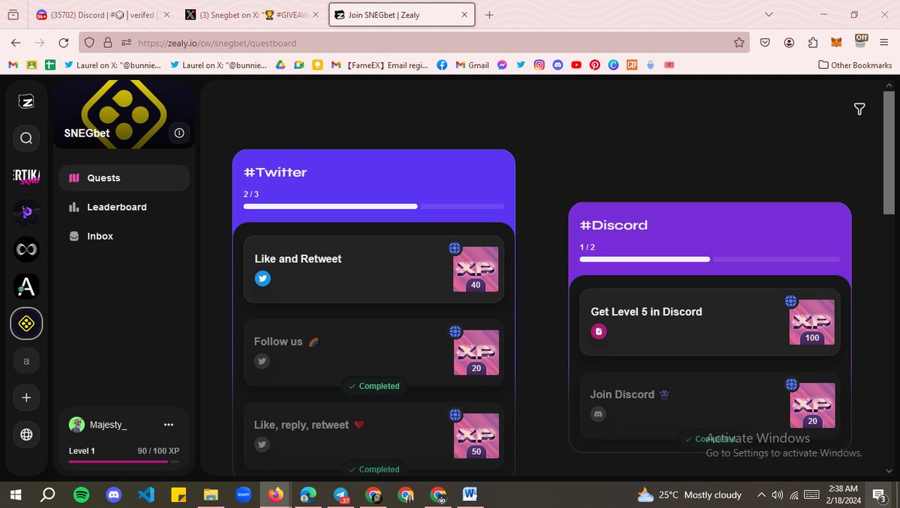Open Discord app in taskbar

tap(114, 495)
